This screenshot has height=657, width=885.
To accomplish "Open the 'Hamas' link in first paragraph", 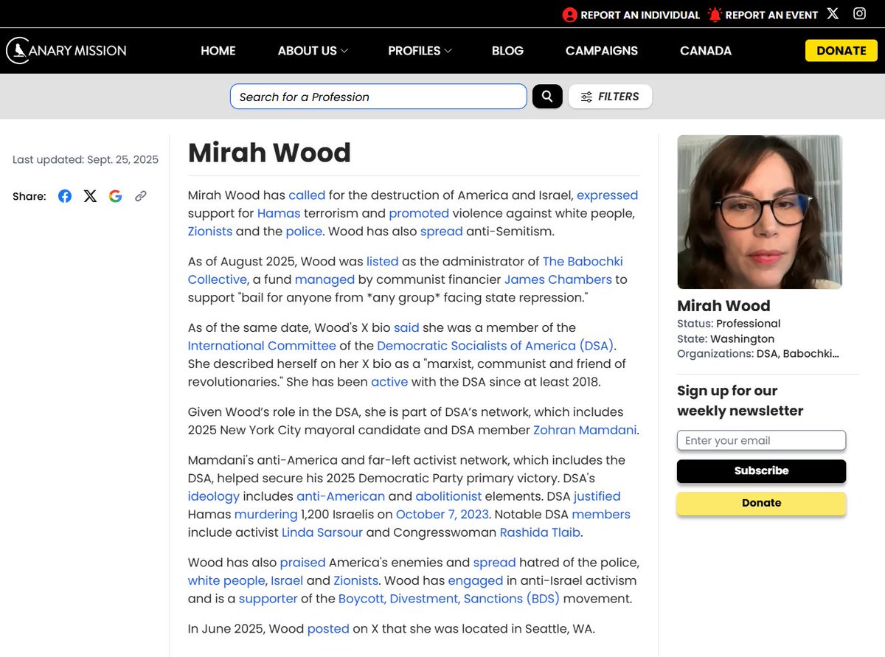I will pos(279,213).
